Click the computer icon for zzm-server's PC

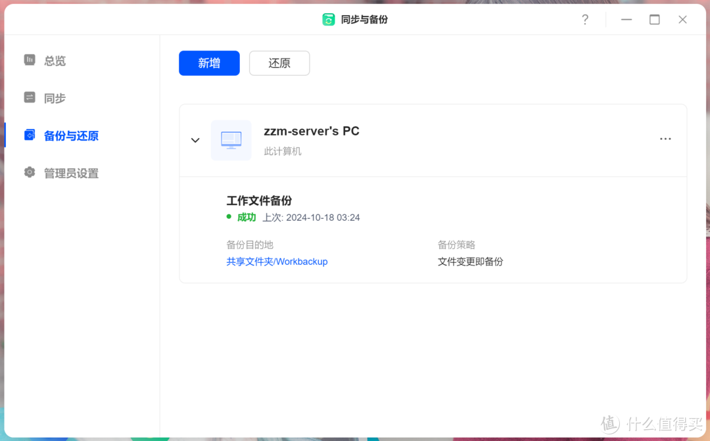click(x=231, y=140)
